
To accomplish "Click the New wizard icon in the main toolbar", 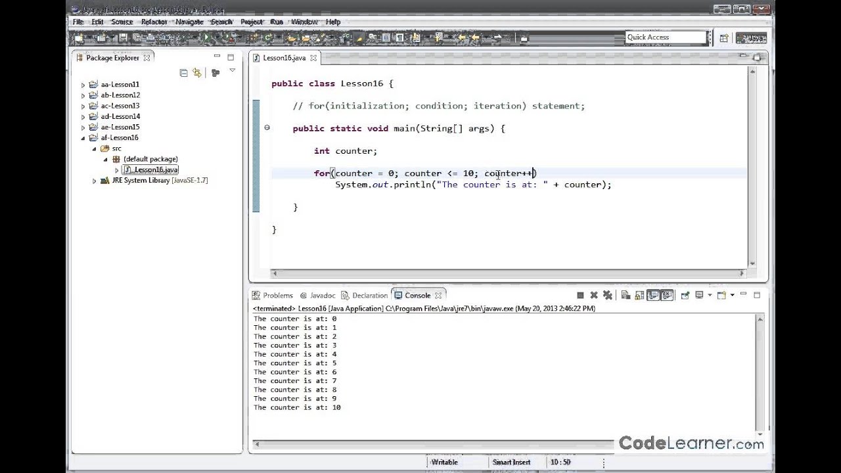I will tap(79, 38).
